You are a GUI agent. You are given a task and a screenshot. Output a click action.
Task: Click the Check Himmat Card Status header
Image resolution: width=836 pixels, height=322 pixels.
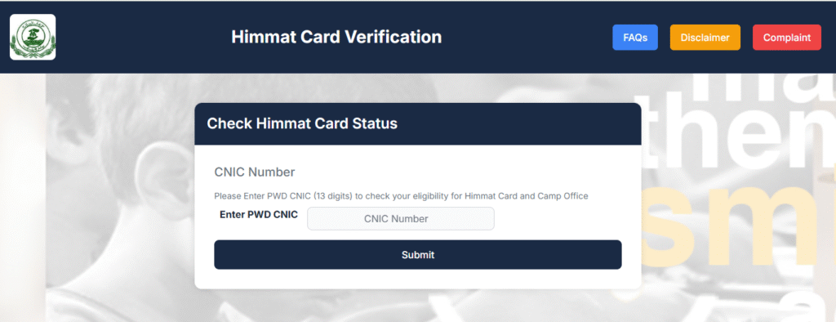point(302,123)
